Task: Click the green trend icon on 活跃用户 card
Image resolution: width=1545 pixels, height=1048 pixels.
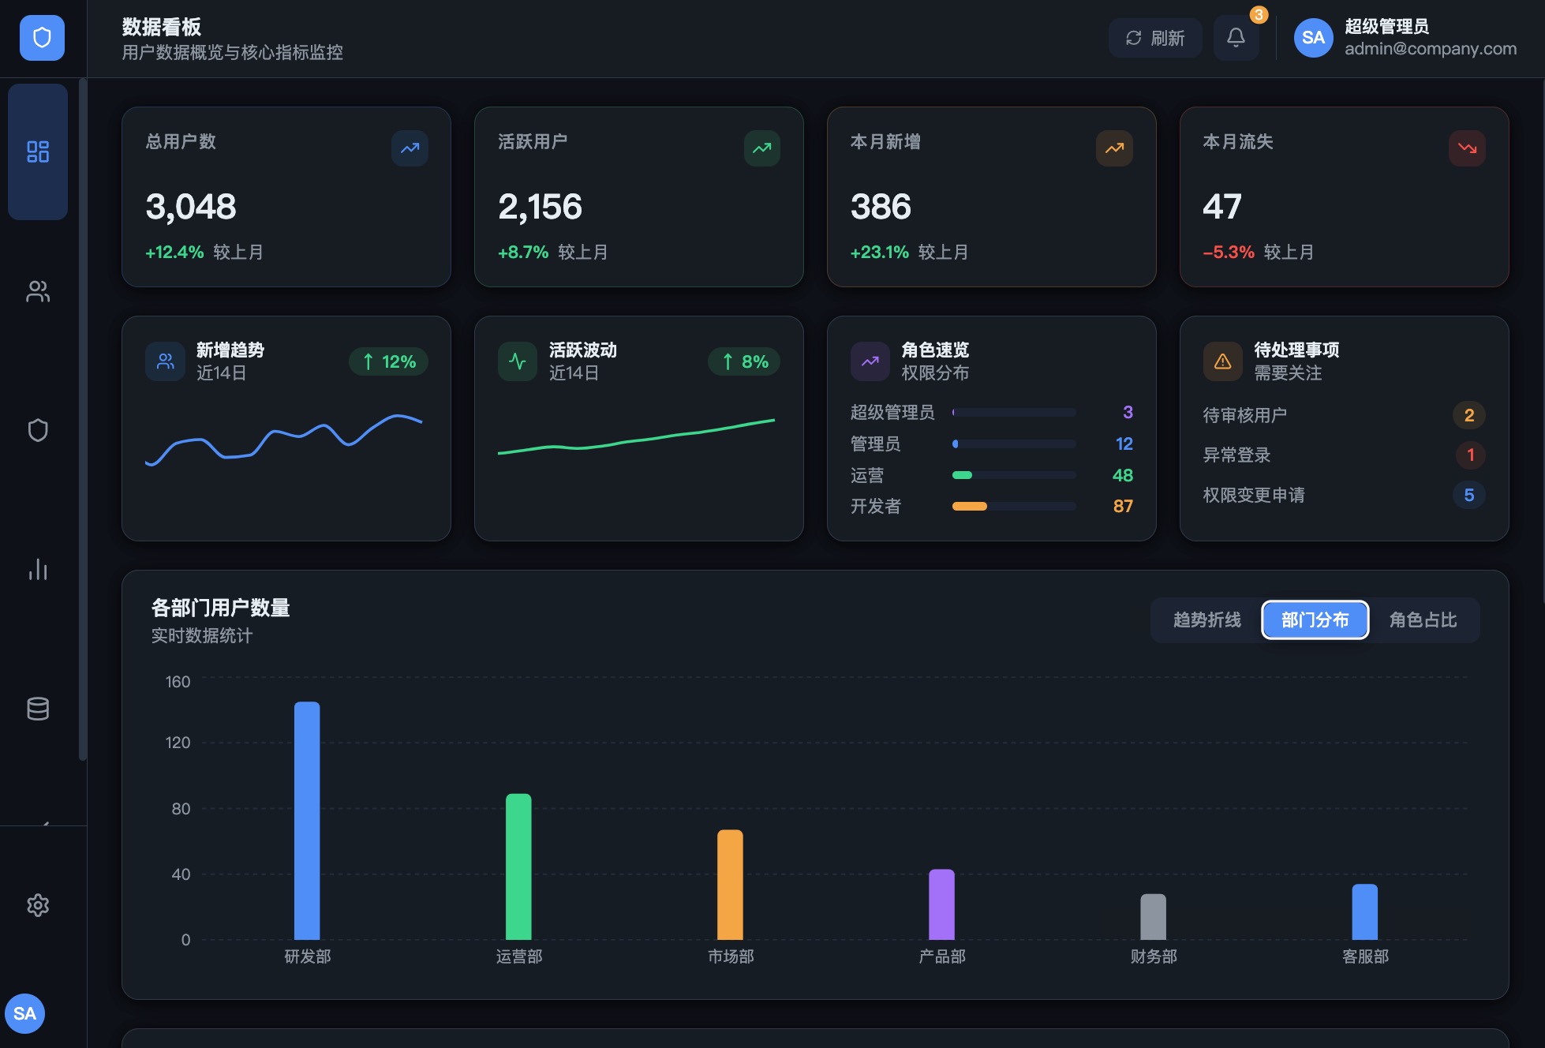Action: coord(762,148)
